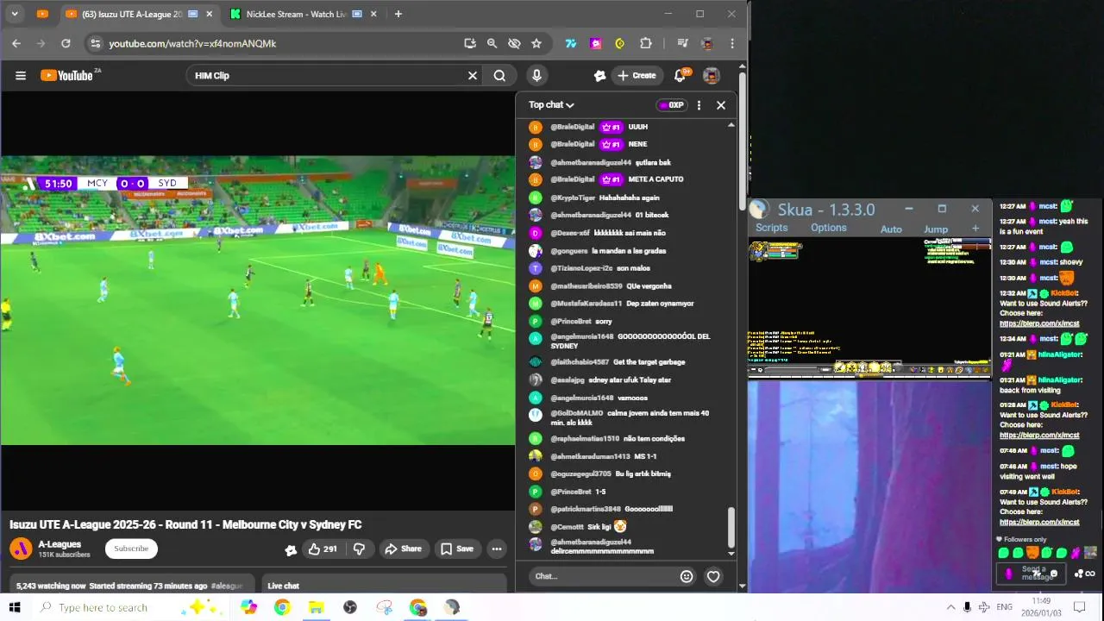Click the Chat message input field
1104x621 pixels.
tap(601, 576)
